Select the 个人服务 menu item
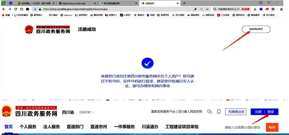 tap(28, 127)
